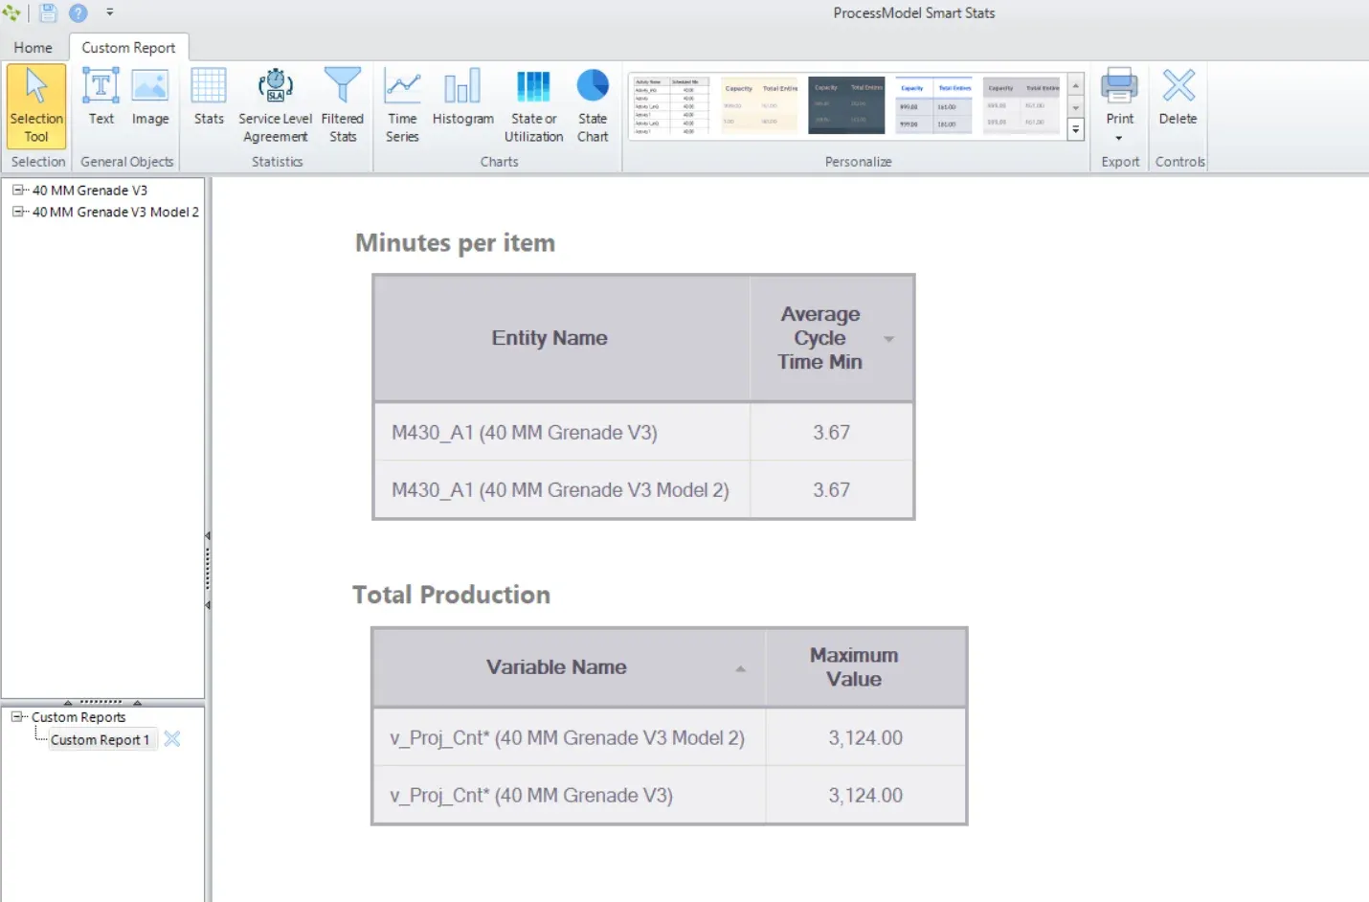Insert an Image object

150,97
